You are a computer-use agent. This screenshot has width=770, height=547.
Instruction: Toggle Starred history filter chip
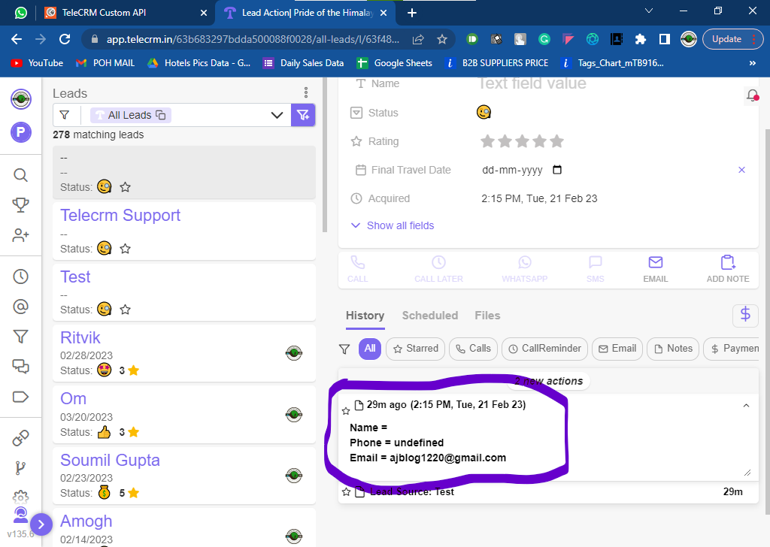click(x=415, y=349)
